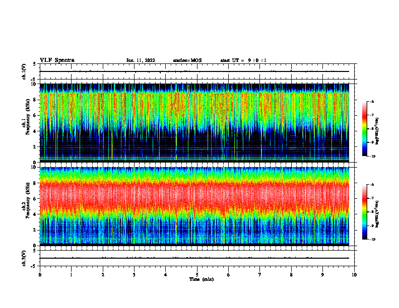
Task: Click the "VLF Spectra" plot title
Action: coord(57,60)
